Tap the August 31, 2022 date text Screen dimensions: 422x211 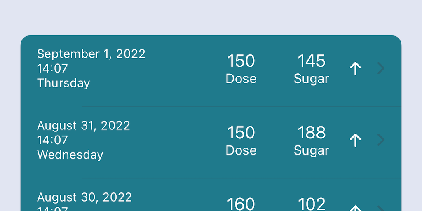(x=84, y=126)
